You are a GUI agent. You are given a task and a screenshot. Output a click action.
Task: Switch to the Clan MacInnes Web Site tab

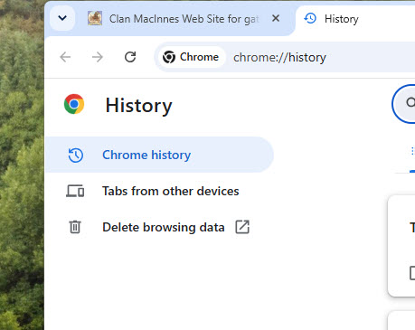click(x=184, y=19)
